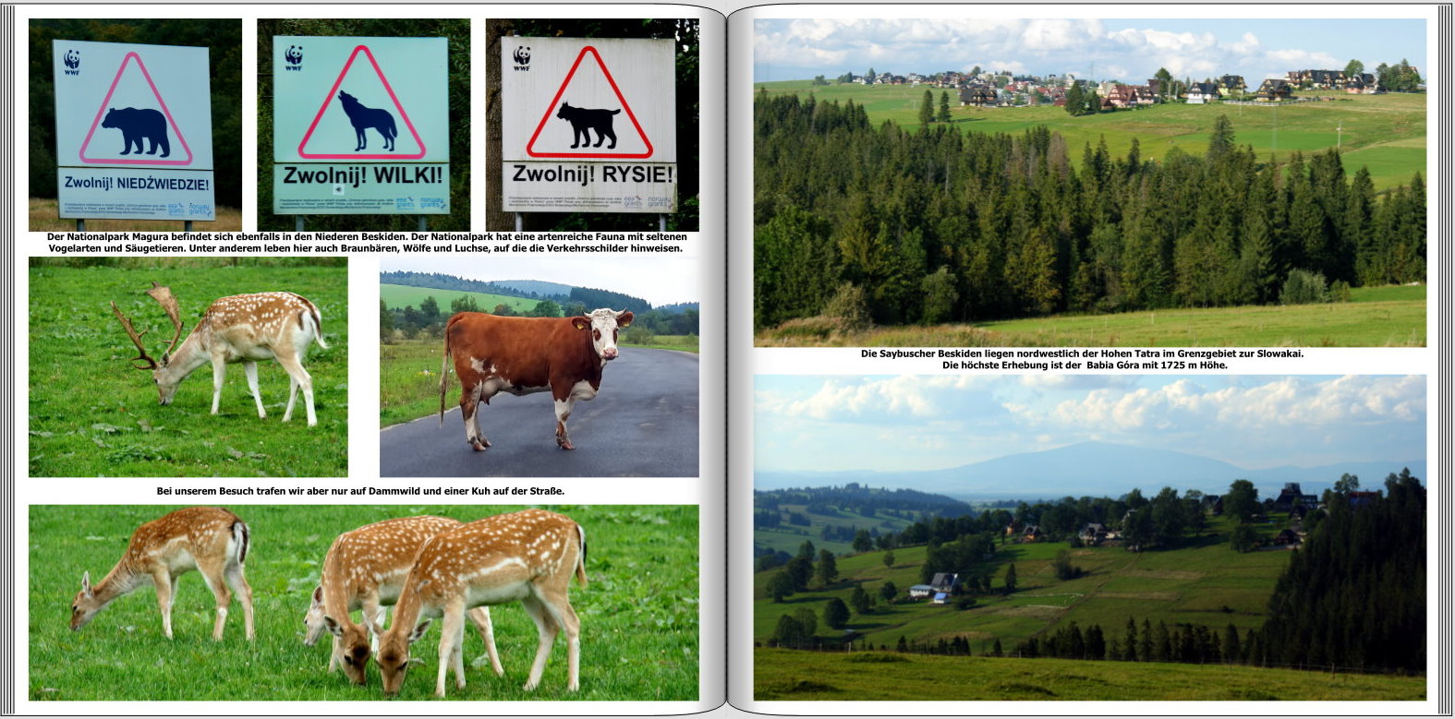The image size is (1455, 719).
Task: Click the lynx silhouette in warning triangle
Action: [x=589, y=125]
